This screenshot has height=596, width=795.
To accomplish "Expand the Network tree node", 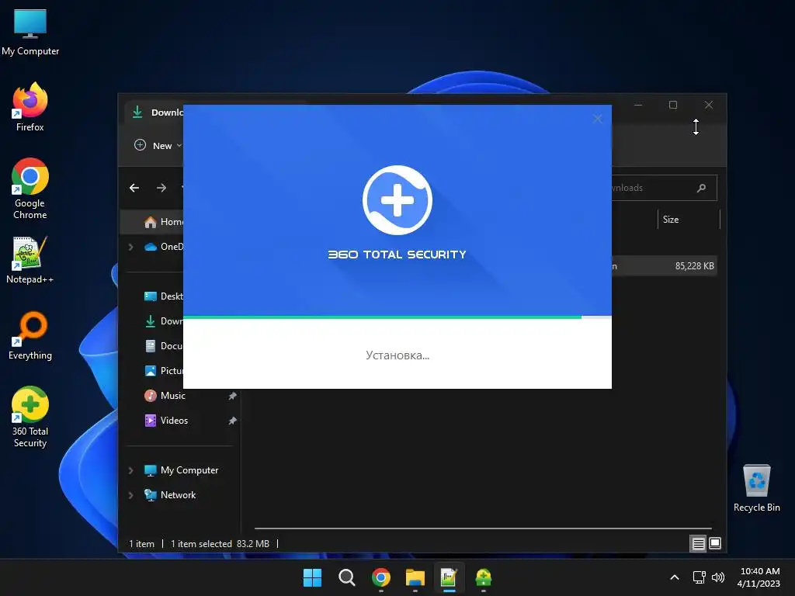I will (x=130, y=495).
